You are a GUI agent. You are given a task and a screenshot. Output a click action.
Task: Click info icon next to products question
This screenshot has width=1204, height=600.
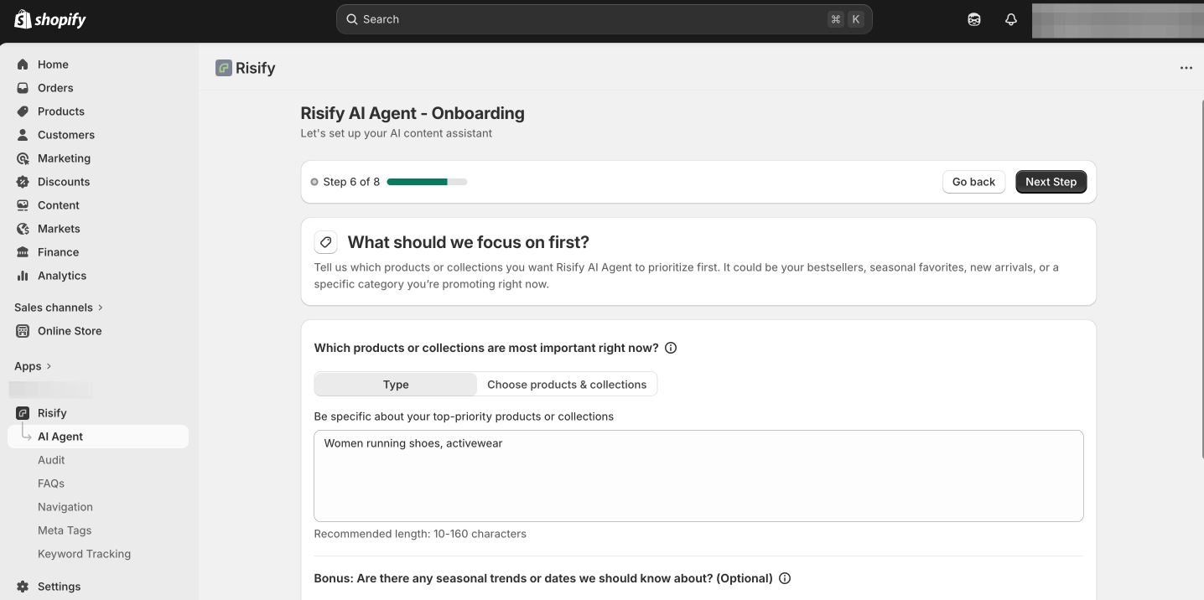(671, 348)
